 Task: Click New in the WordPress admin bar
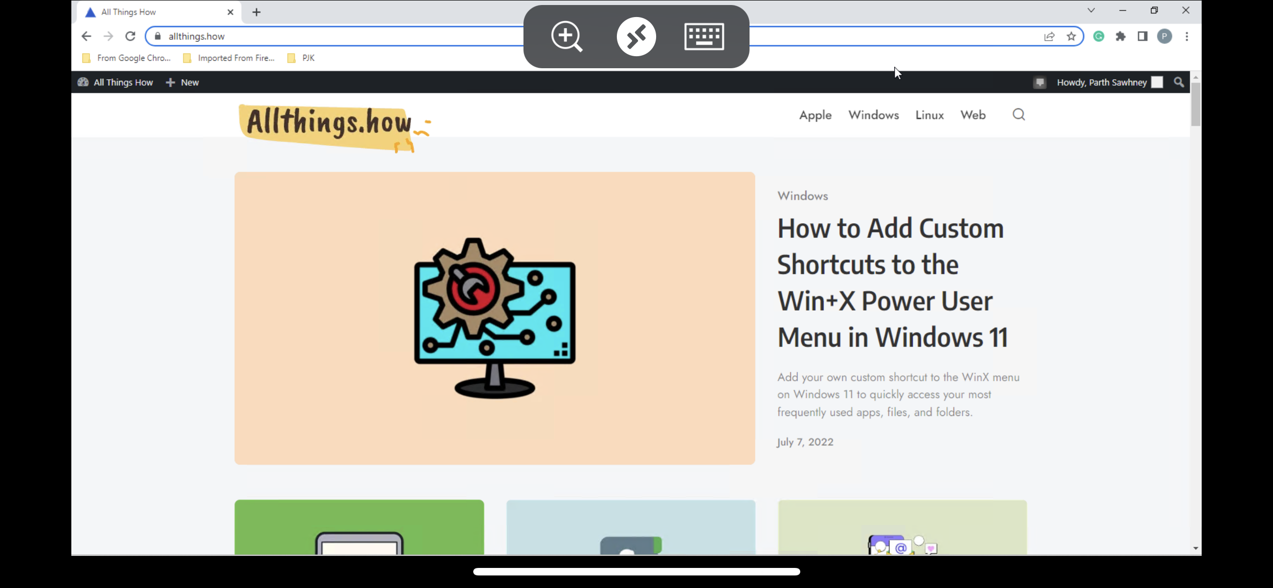click(183, 82)
